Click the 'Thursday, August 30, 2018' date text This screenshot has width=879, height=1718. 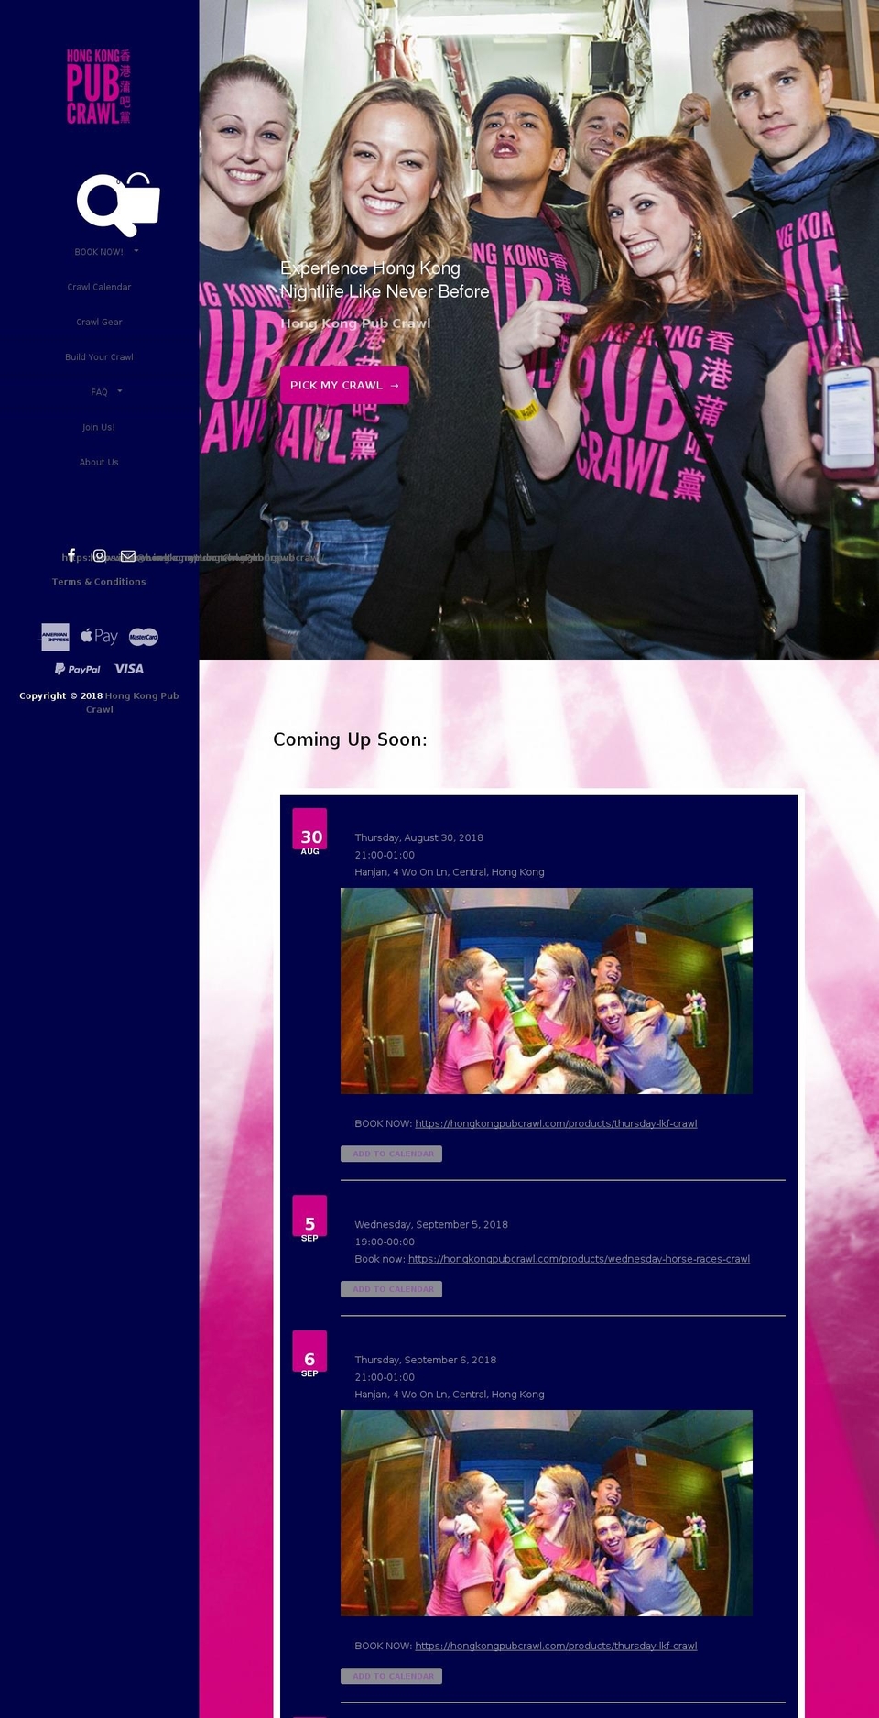point(418,837)
